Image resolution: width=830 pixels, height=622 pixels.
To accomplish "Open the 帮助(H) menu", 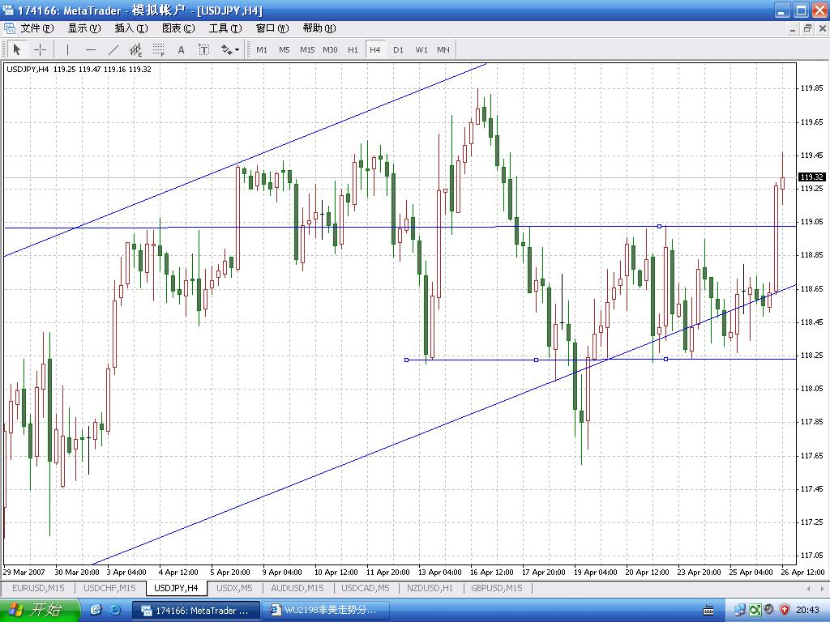I will 319,28.
